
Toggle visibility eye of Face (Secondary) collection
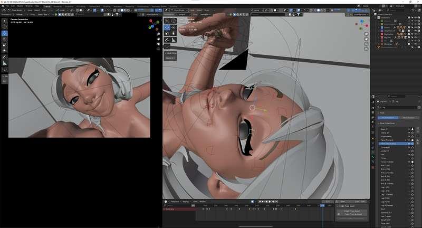pos(409,144)
